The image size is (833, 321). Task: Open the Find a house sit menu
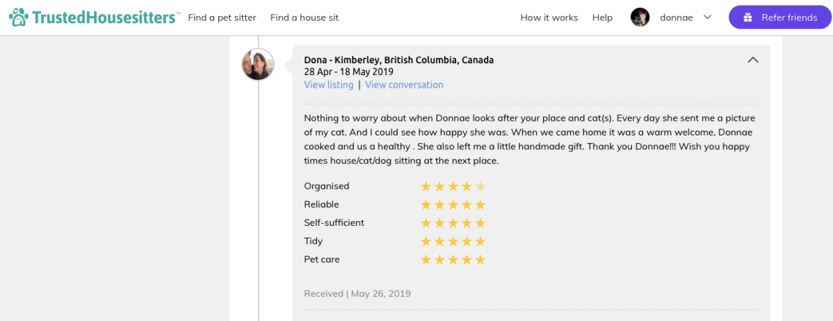pyautogui.click(x=305, y=17)
